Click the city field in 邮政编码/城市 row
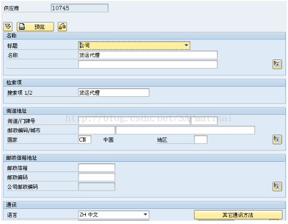 [185, 130]
